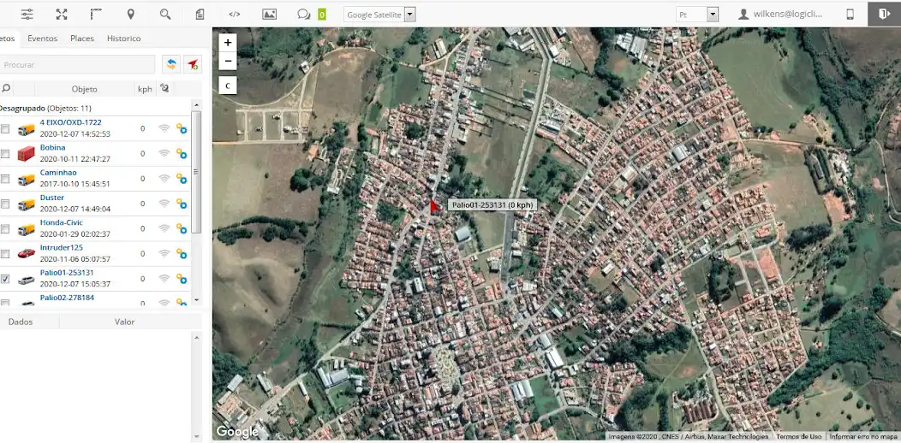Viewport: 901px width, 443px height.
Task: Open the settings sliders icon in toolbar
Action: [x=27, y=15]
